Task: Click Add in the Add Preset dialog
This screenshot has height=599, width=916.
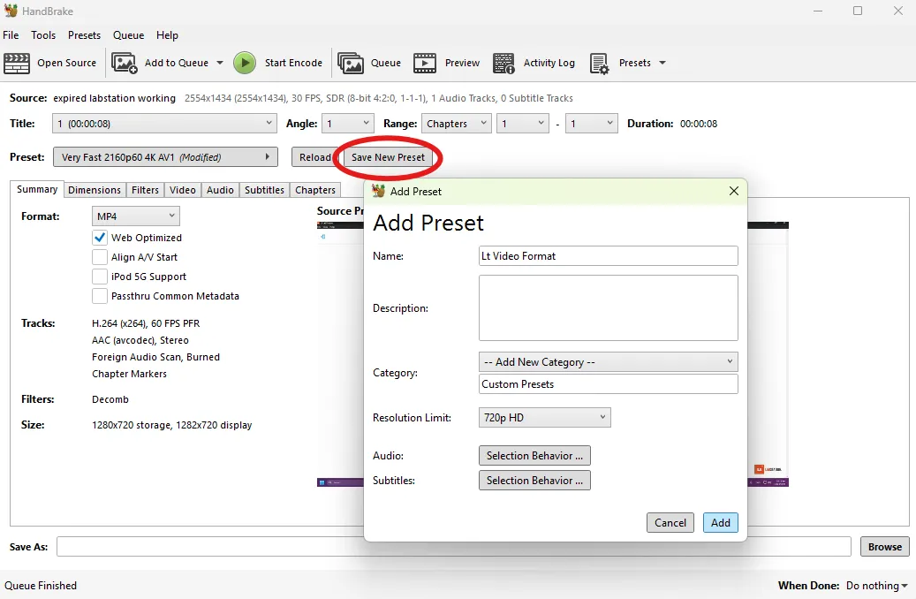Action: tap(720, 522)
